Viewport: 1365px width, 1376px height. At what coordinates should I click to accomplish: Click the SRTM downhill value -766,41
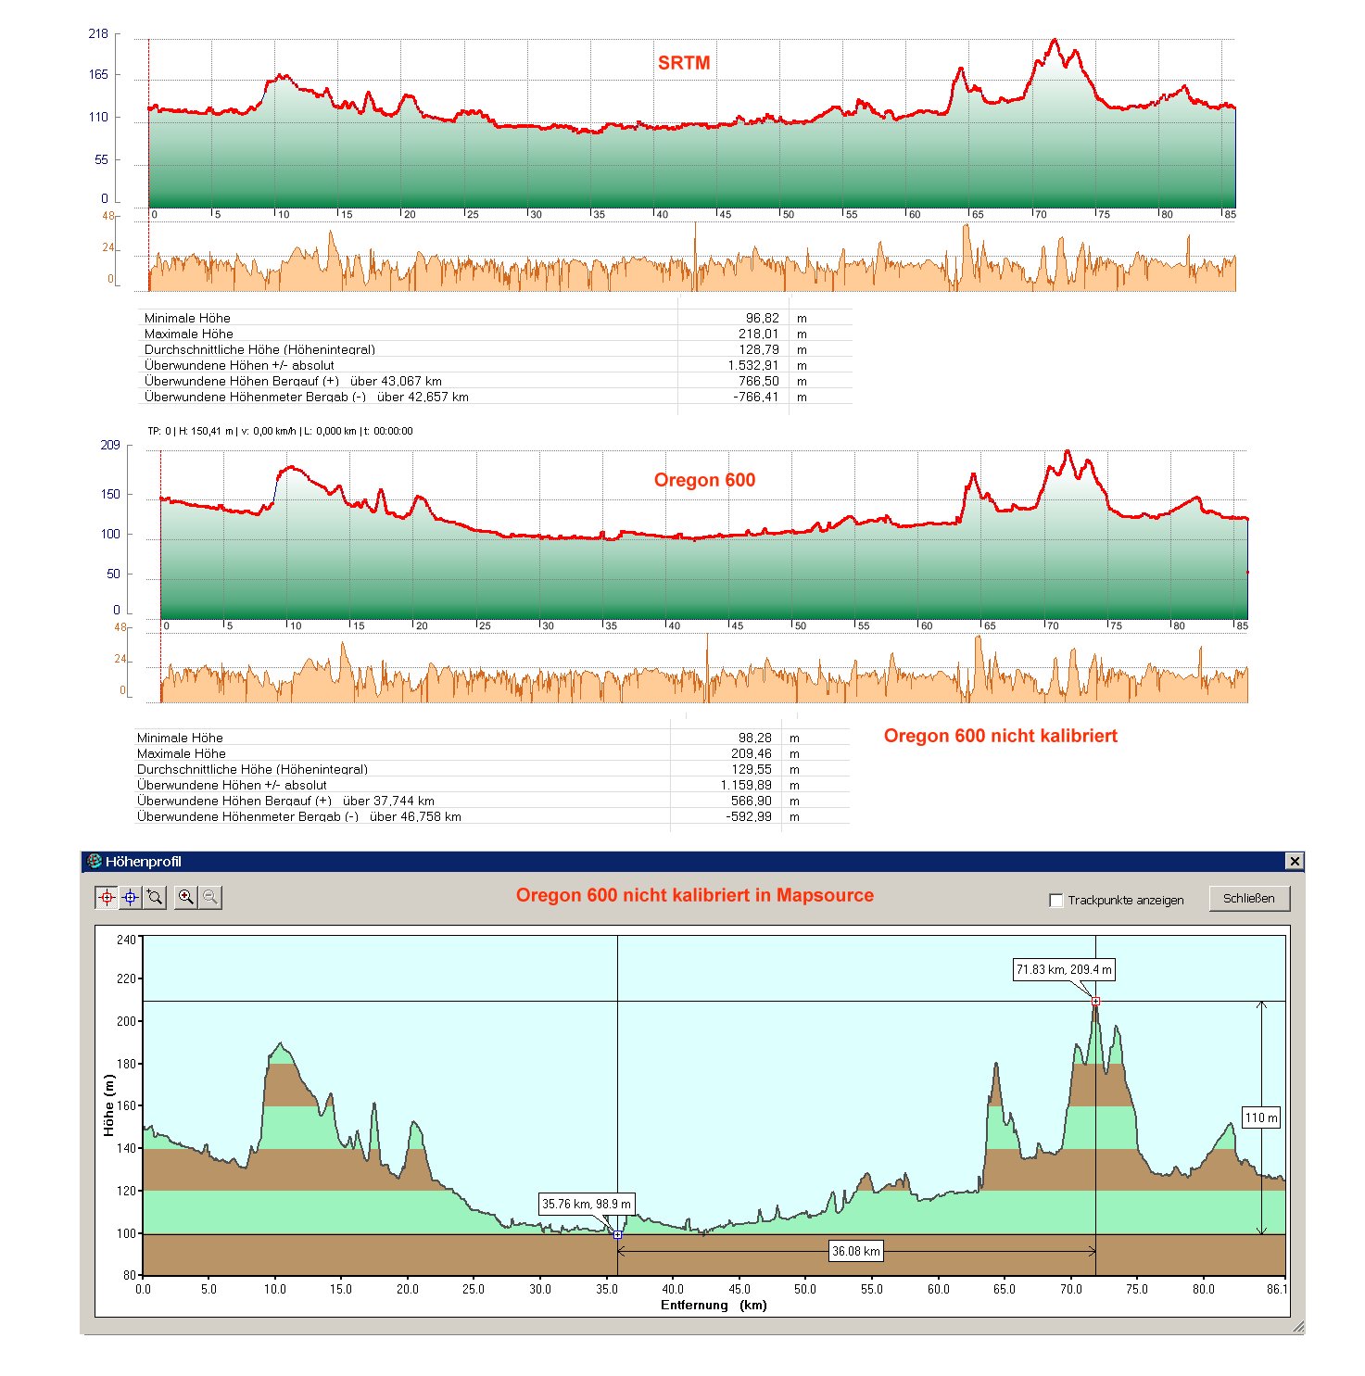coord(756,397)
